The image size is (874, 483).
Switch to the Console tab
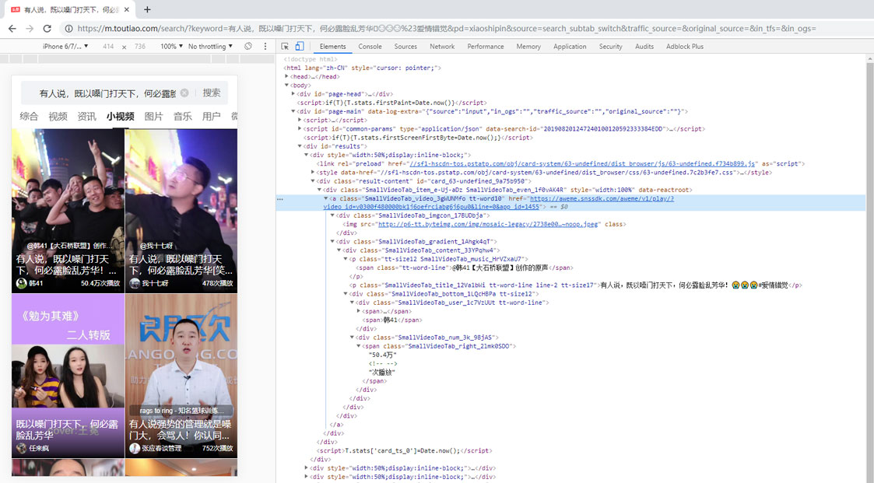[370, 47]
